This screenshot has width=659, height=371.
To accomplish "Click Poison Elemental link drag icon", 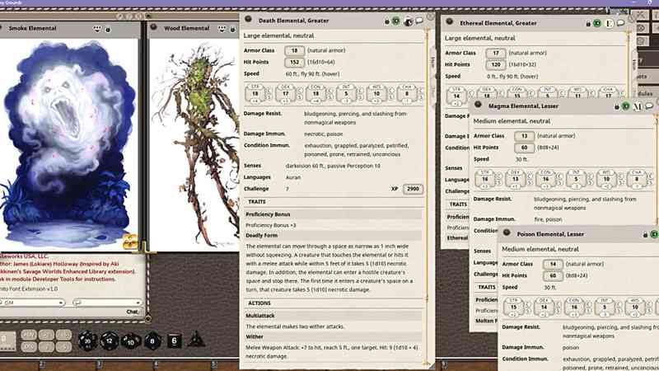I will pos(507,232).
